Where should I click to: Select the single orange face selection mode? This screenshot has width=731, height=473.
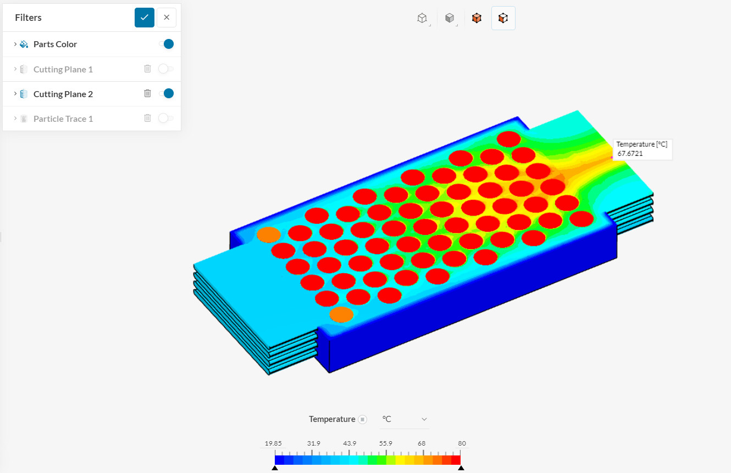[x=503, y=18]
